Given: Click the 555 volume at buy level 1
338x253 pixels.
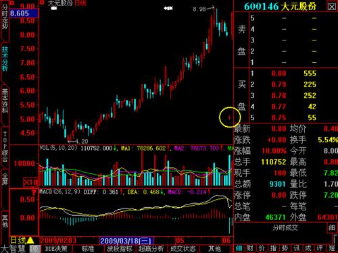Looking at the screenshot, I should pos(310,74).
